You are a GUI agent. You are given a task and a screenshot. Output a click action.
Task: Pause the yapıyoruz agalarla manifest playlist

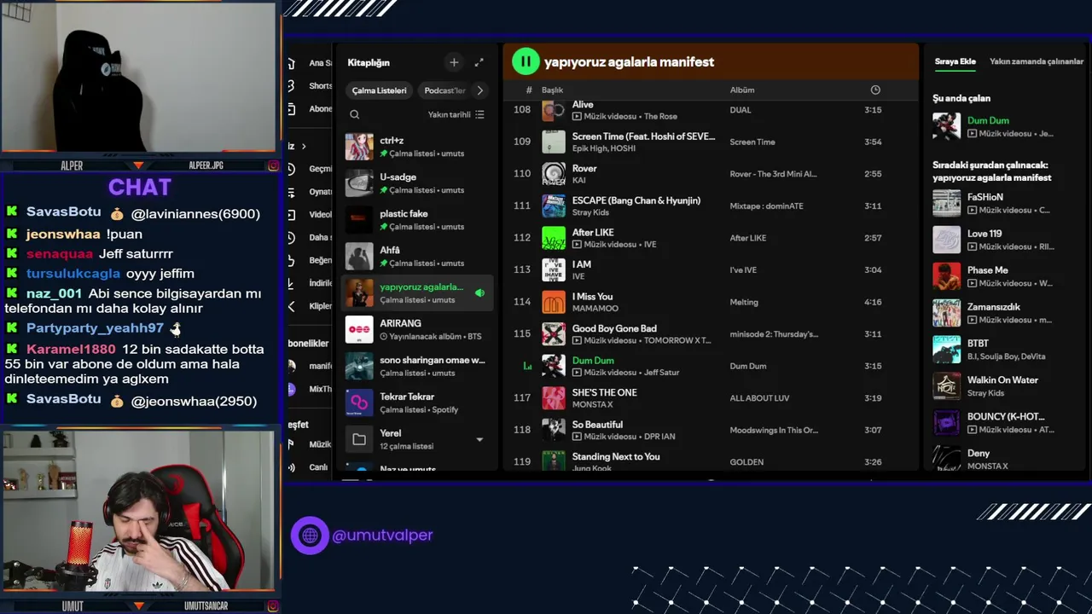pos(526,61)
